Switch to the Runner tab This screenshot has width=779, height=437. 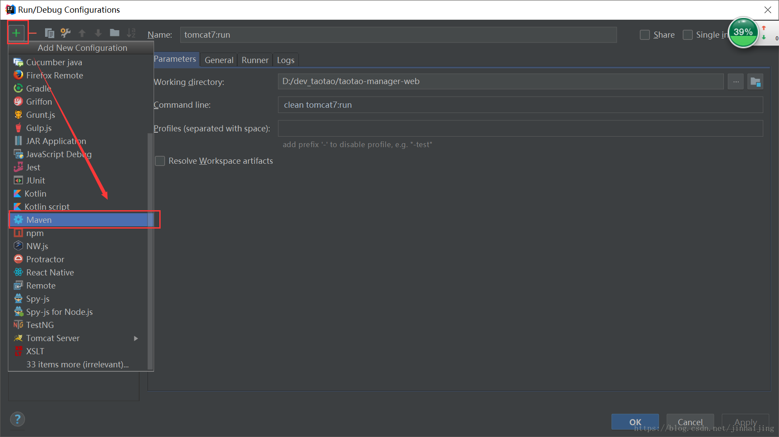(x=255, y=60)
